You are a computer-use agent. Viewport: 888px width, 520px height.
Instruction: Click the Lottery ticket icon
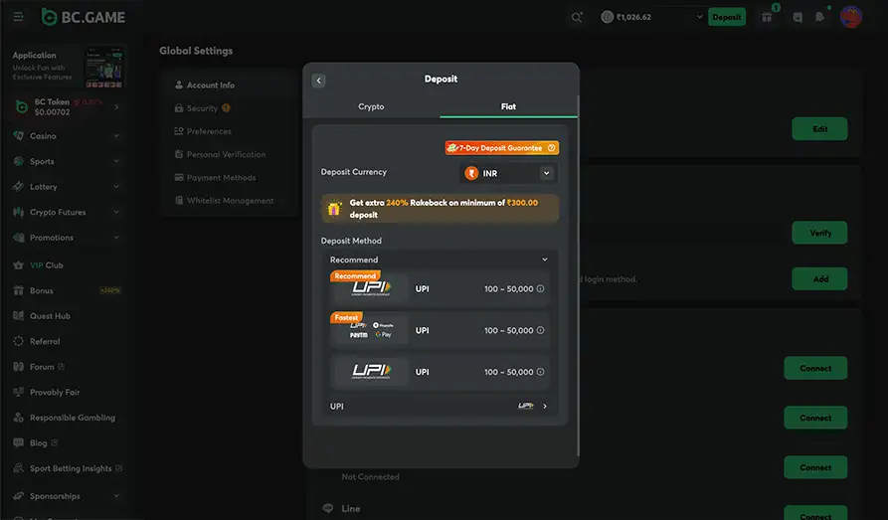click(19, 186)
